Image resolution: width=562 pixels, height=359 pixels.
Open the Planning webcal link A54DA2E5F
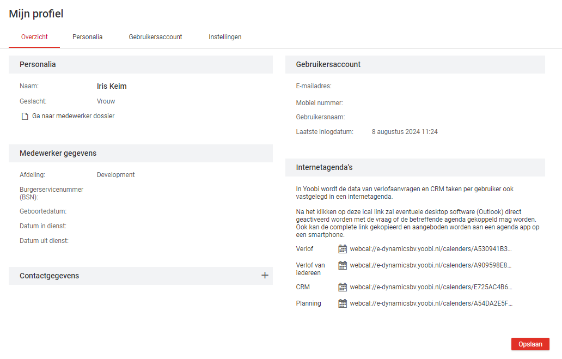431,303
